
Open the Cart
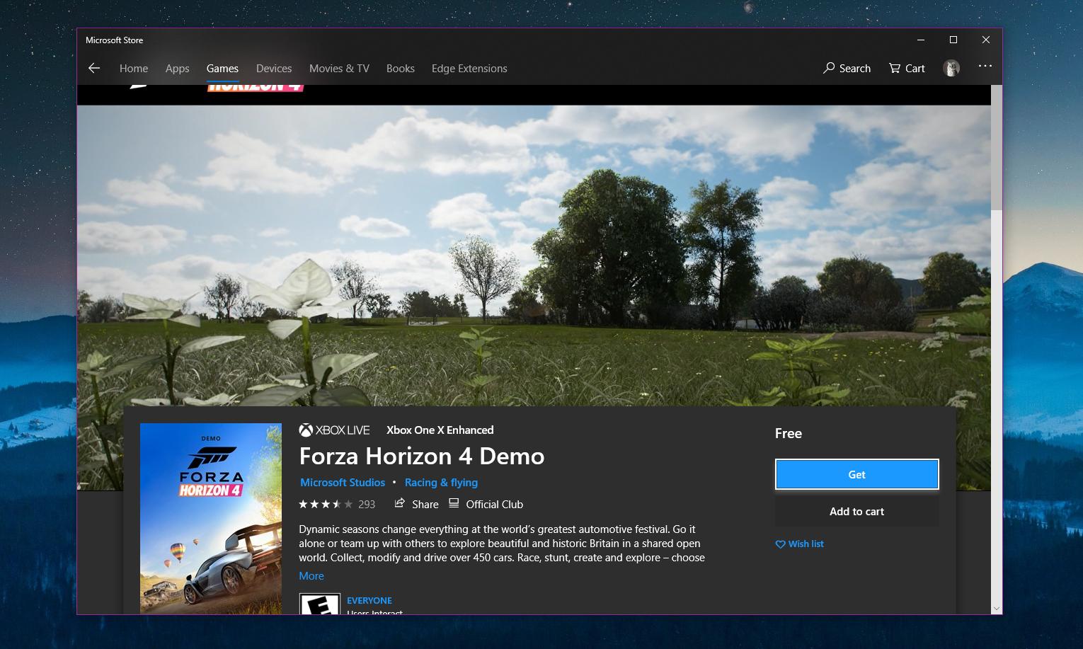point(906,68)
